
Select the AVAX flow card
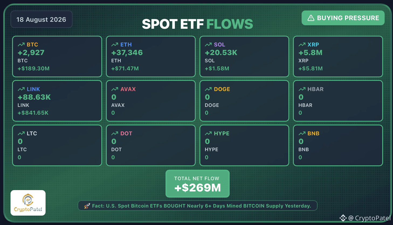151,101
